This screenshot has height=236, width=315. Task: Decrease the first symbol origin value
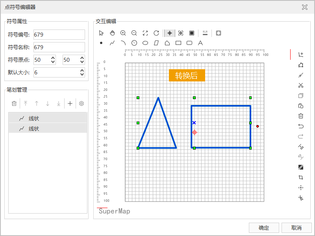coord(53,62)
